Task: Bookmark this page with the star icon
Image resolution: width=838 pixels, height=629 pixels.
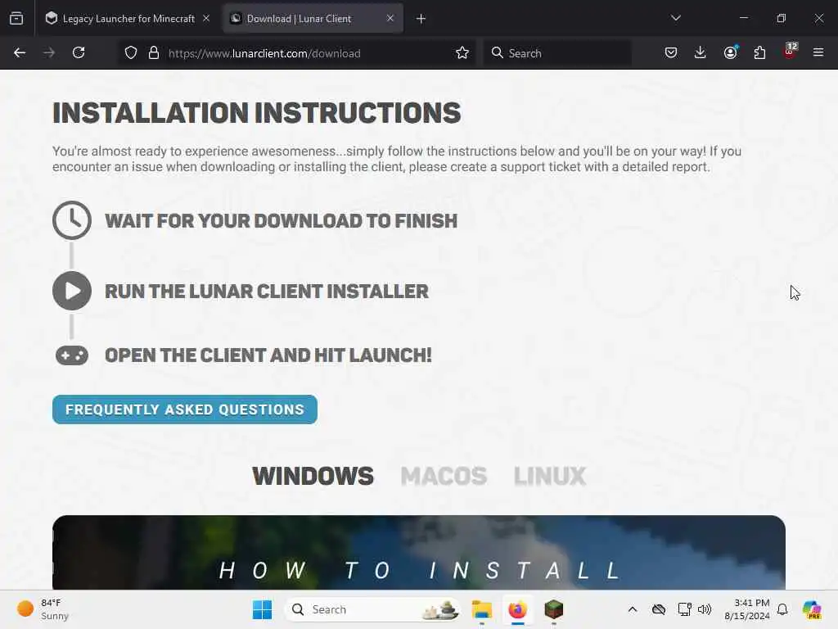Action: (x=462, y=52)
